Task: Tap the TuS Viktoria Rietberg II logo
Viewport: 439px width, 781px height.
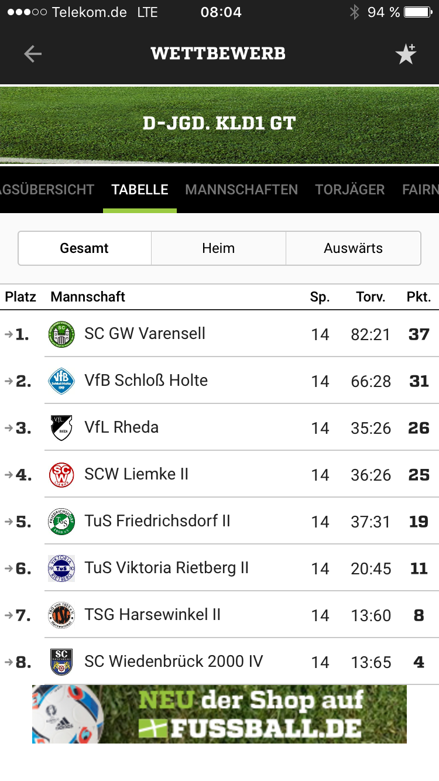Action: pyautogui.click(x=61, y=568)
